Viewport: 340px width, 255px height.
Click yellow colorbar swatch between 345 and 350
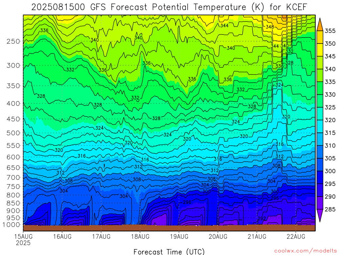[x=320, y=50]
